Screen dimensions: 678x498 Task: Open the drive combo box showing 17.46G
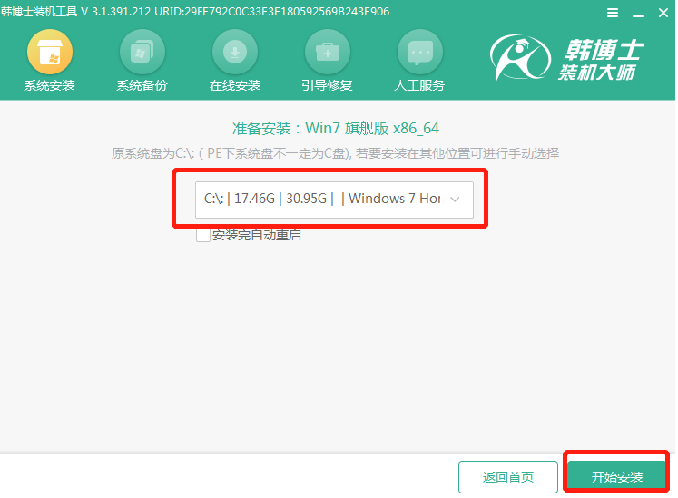[x=334, y=200]
